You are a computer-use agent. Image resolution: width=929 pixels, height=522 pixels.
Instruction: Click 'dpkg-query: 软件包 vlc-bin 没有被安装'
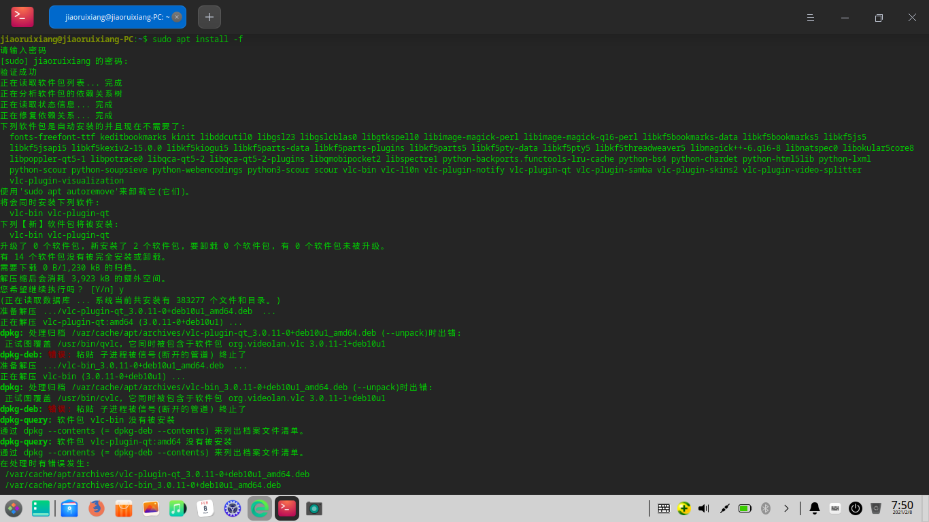tap(88, 420)
